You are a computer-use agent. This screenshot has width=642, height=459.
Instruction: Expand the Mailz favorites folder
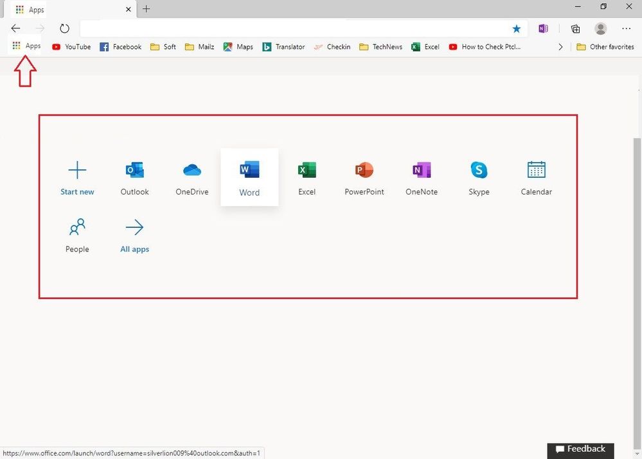coord(199,47)
